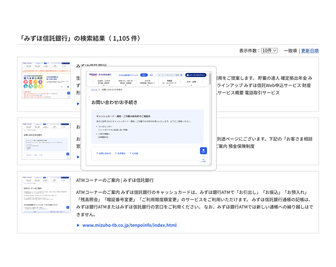This screenshot has width=336, height=267.
Task: Expand the かりる menu in the preview
Action: (x=147, y=82)
